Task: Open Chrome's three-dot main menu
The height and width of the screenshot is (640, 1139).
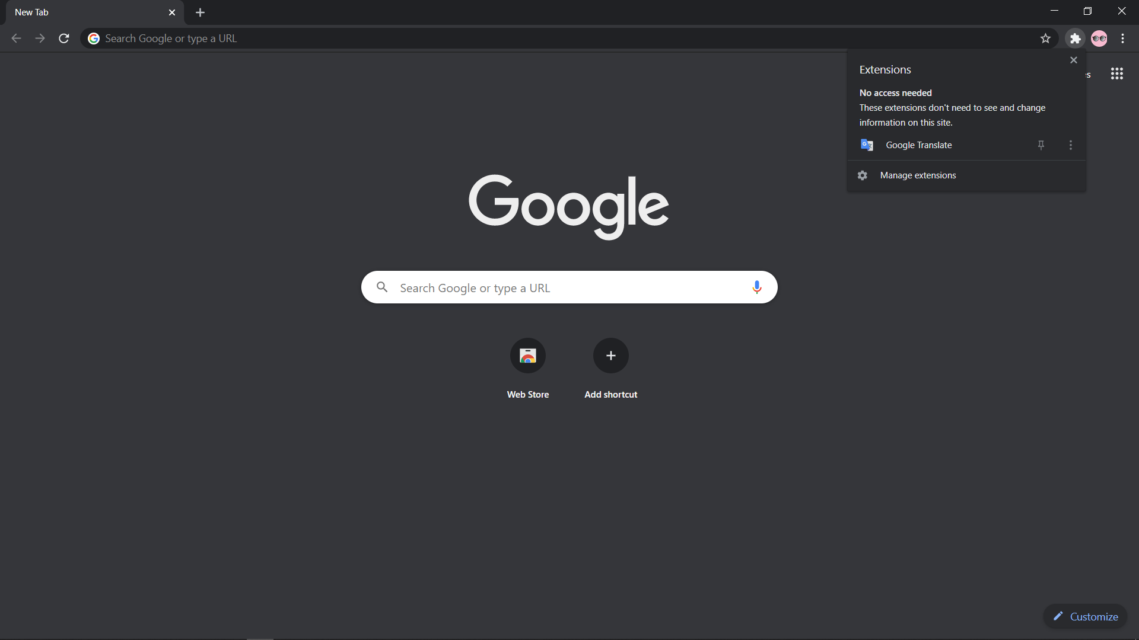Action: click(1122, 39)
